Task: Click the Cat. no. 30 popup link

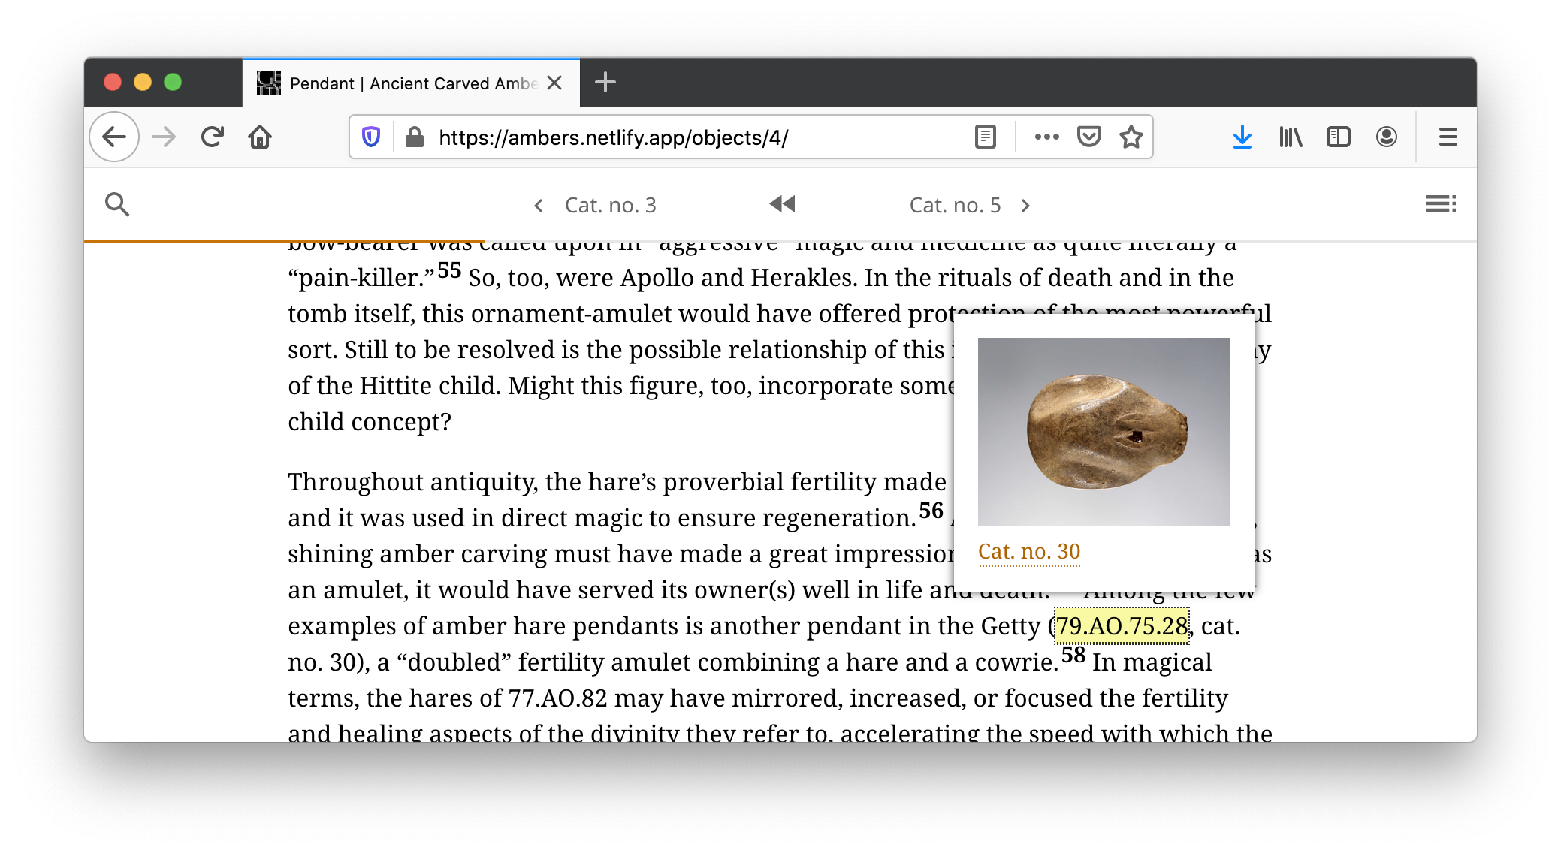Action: tap(1028, 552)
